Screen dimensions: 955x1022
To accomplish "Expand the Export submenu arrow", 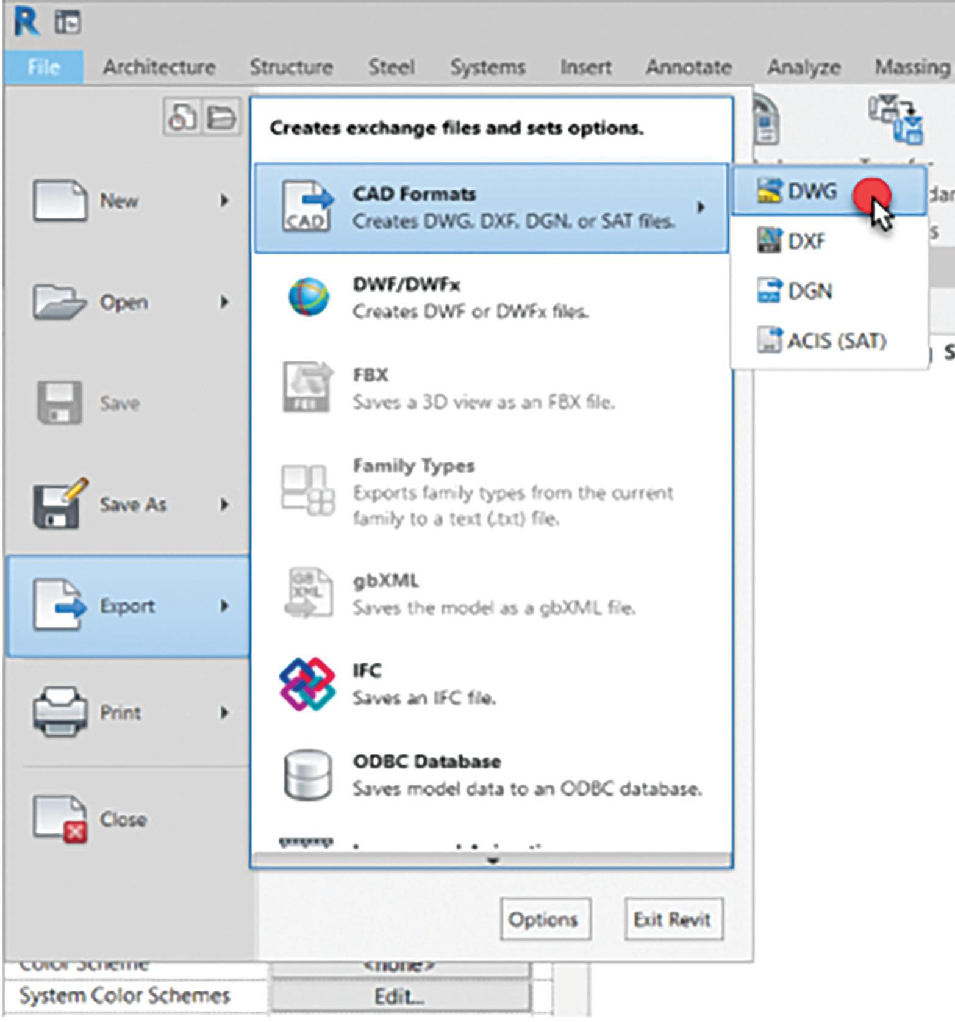I will (224, 605).
